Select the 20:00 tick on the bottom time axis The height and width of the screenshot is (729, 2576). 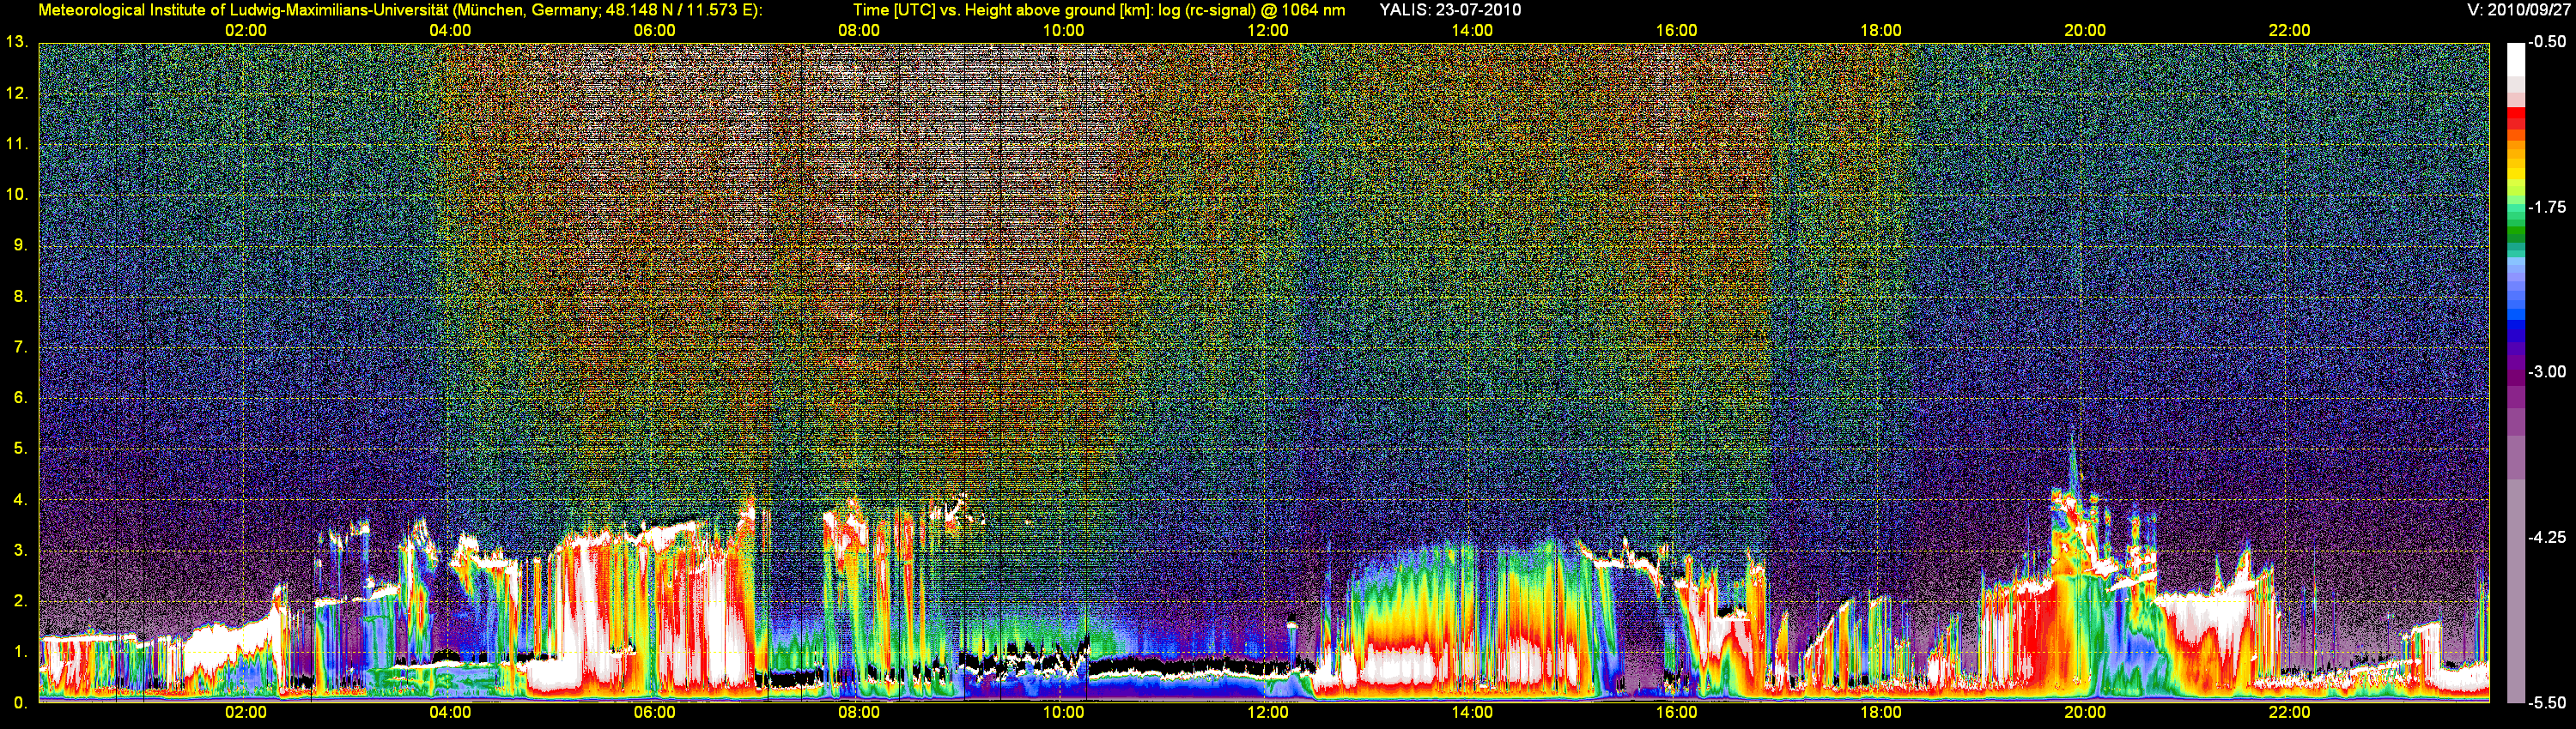tap(2084, 713)
